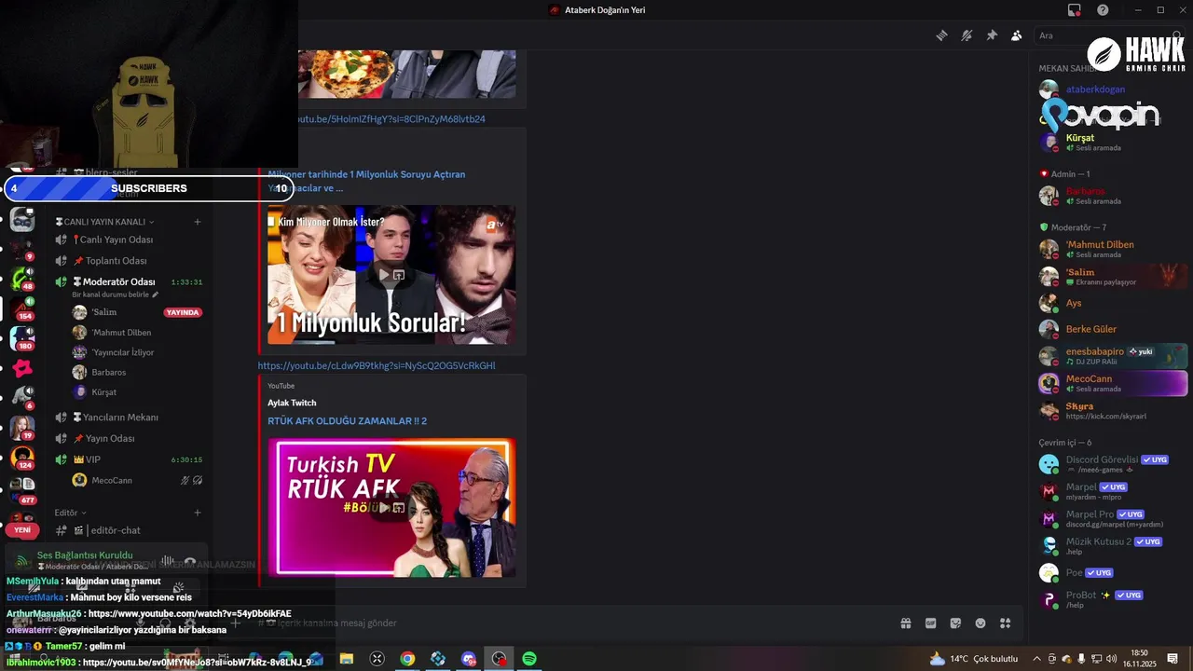Open Spotify from Windows taskbar
Viewport: 1193px width, 671px height.
pos(529,659)
